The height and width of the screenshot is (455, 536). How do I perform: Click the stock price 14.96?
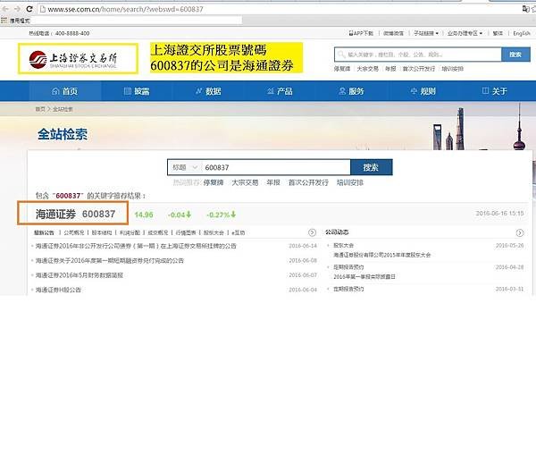coord(144,215)
